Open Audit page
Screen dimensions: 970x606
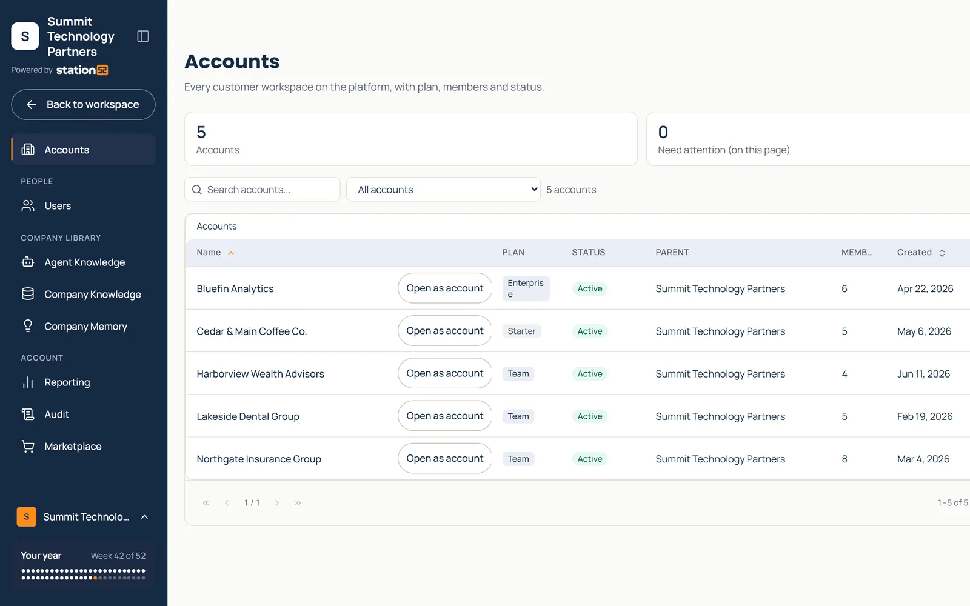[84, 415]
